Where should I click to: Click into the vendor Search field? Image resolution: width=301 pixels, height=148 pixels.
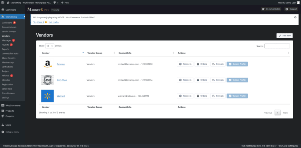coord(277,46)
